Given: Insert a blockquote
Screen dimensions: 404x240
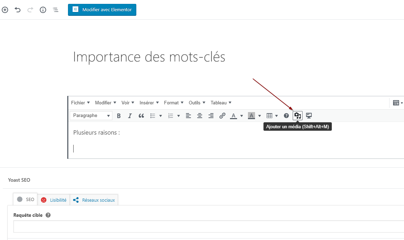Looking at the screenshot, I should [141, 116].
